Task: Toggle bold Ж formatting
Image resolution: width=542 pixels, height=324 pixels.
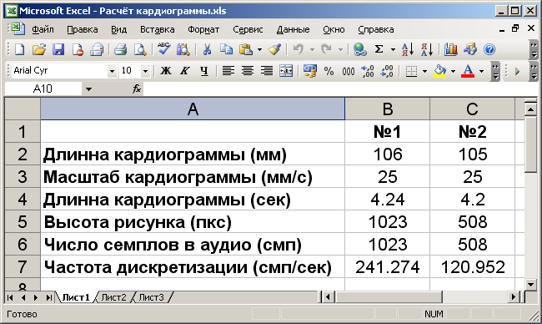Action: (166, 71)
